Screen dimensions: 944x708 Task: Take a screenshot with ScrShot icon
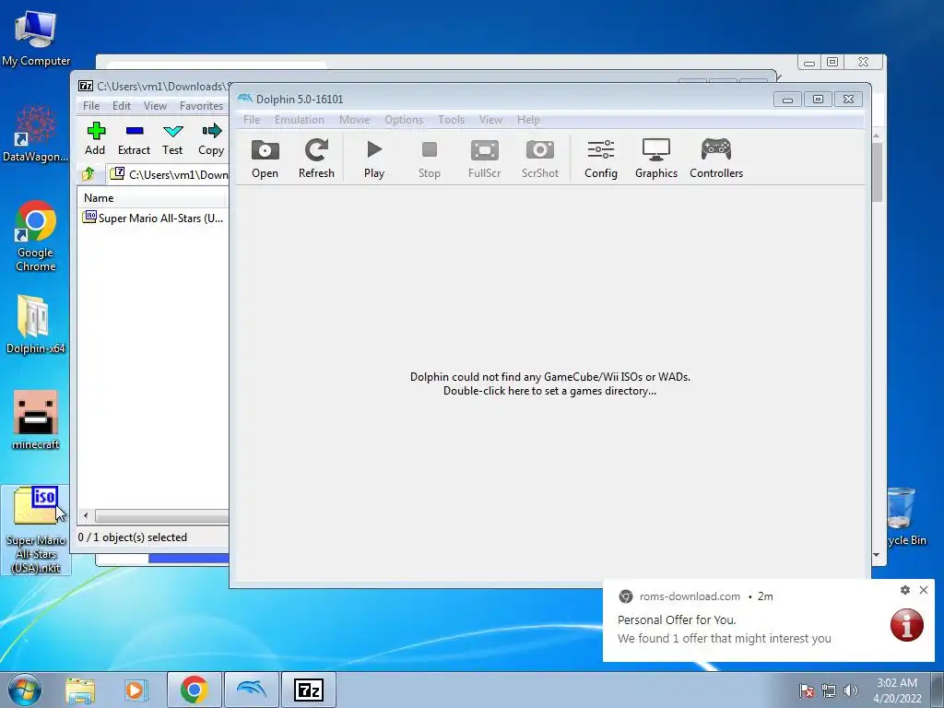(540, 159)
